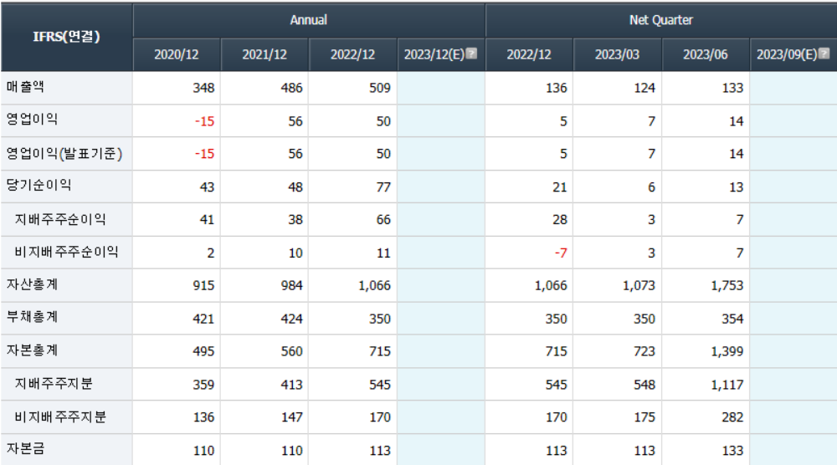Click the 2022/12 header under Annual
This screenshot has height=465, width=837.
[352, 54]
